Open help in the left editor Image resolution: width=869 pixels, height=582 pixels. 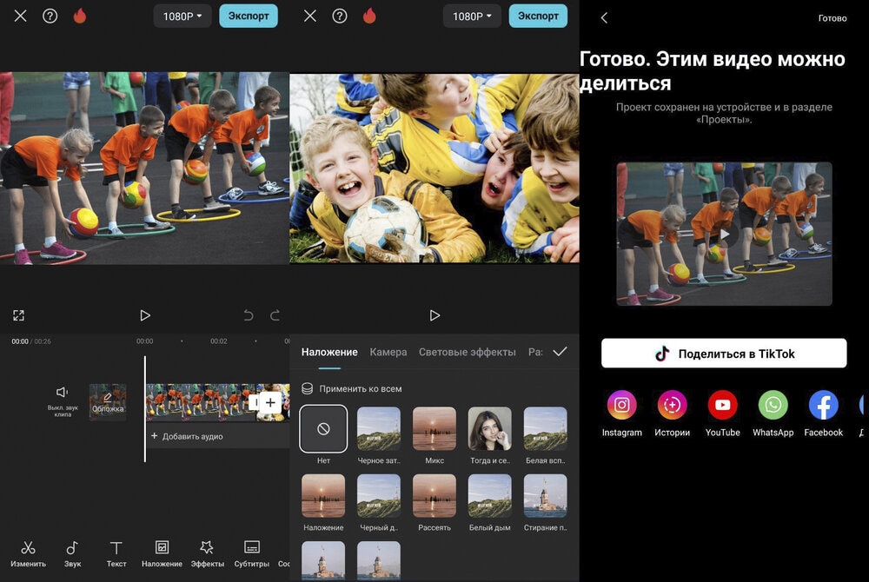click(x=50, y=16)
